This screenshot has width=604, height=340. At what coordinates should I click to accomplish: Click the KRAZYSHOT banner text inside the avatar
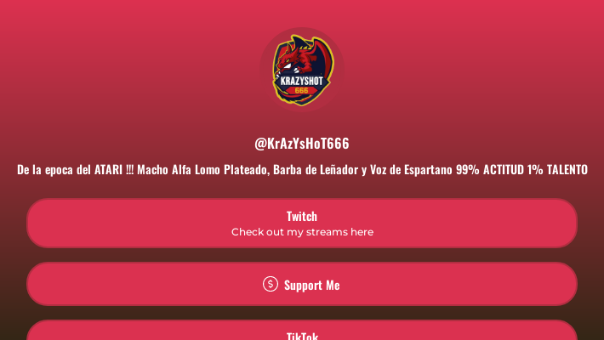(302, 81)
